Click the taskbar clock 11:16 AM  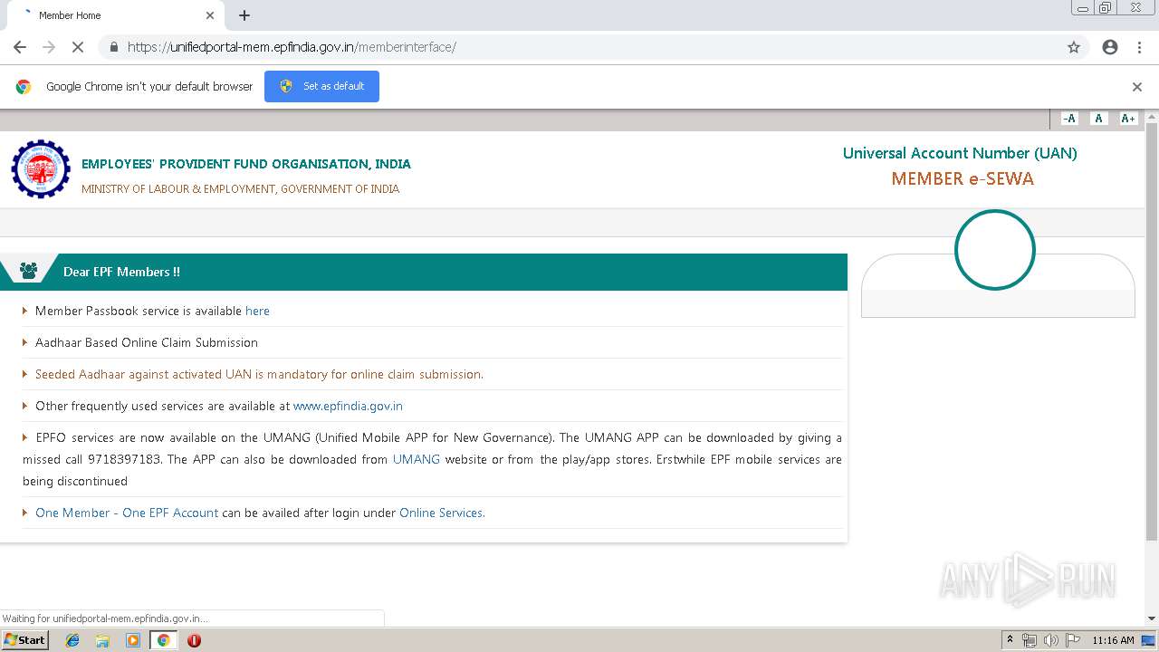tap(1113, 640)
